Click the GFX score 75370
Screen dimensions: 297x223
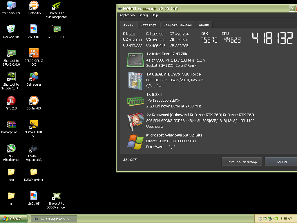(209, 40)
